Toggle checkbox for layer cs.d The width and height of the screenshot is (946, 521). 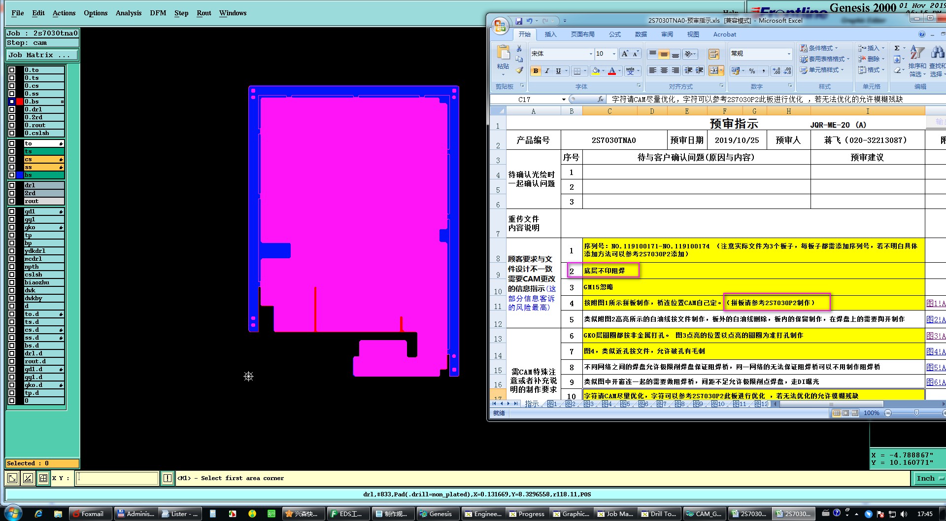12,330
